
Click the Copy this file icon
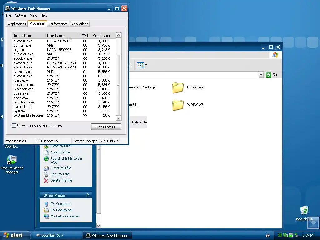[x=46, y=152]
